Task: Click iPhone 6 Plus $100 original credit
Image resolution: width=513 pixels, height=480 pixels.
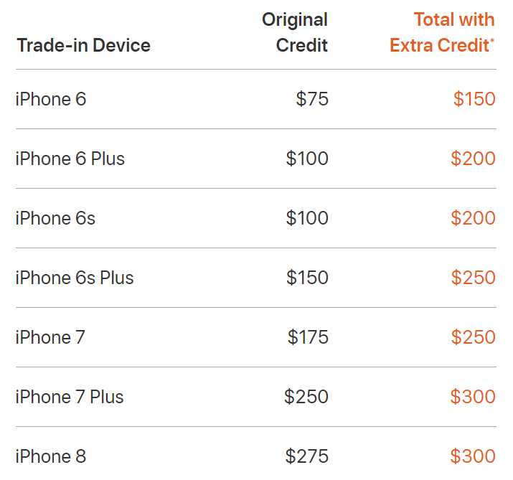Action: coord(307,159)
